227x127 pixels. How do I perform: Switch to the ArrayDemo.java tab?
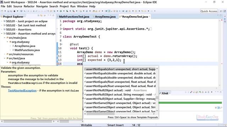coord(105,17)
